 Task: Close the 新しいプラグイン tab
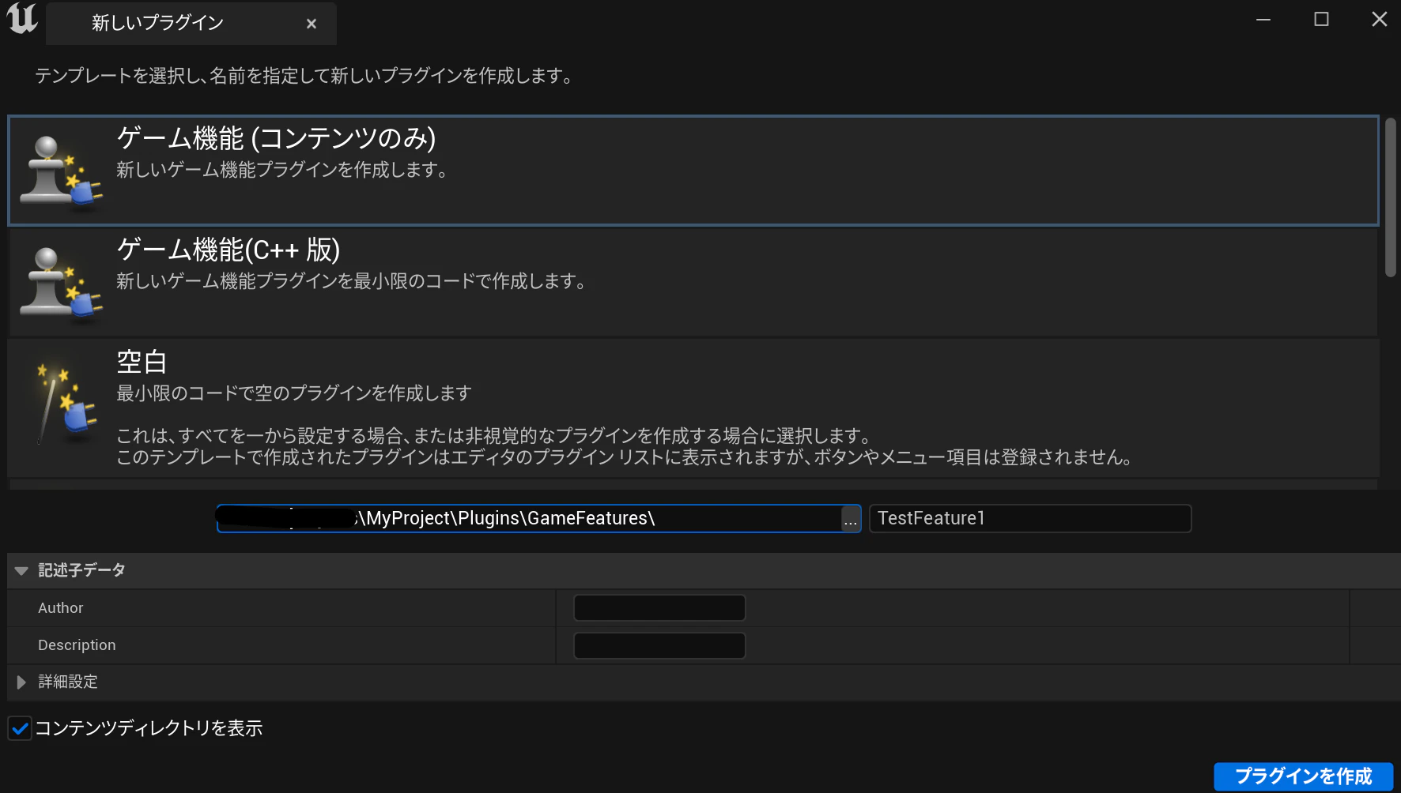point(312,24)
